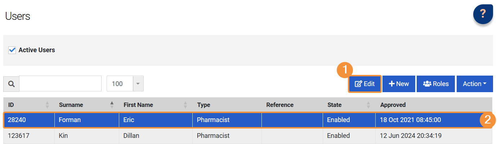Select the Kin Dillan user row

[x=86, y=136]
